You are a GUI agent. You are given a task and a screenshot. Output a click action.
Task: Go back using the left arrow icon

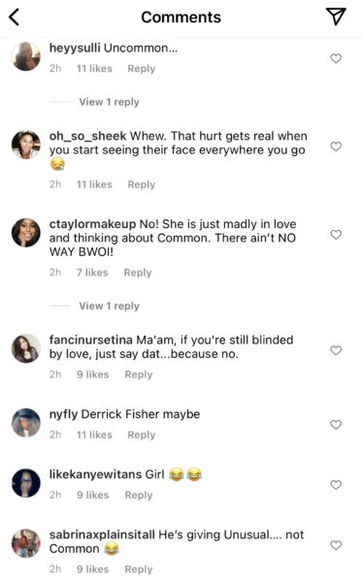tap(15, 17)
